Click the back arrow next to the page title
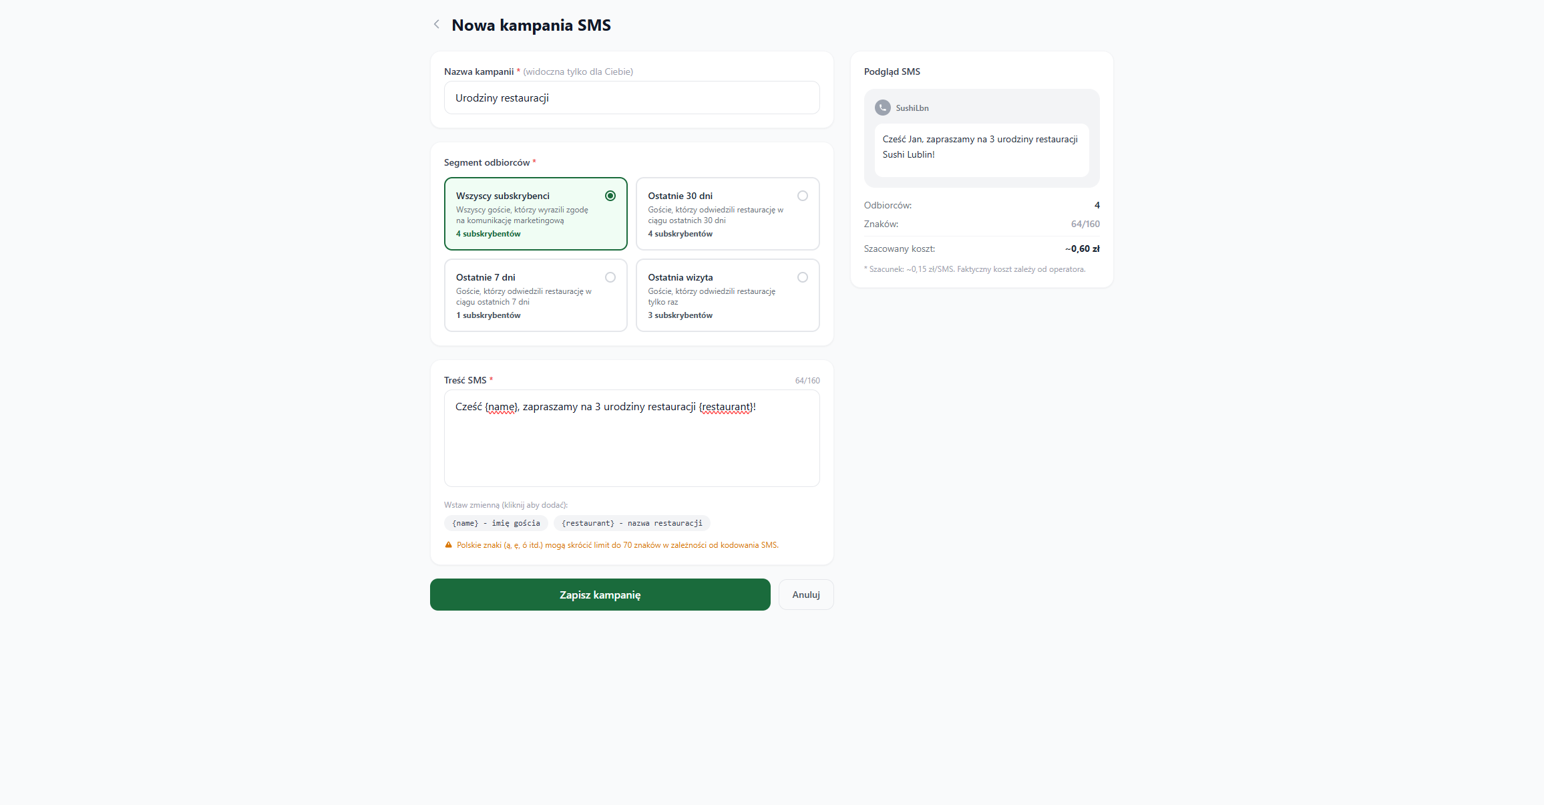This screenshot has height=805, width=1544. click(x=437, y=25)
